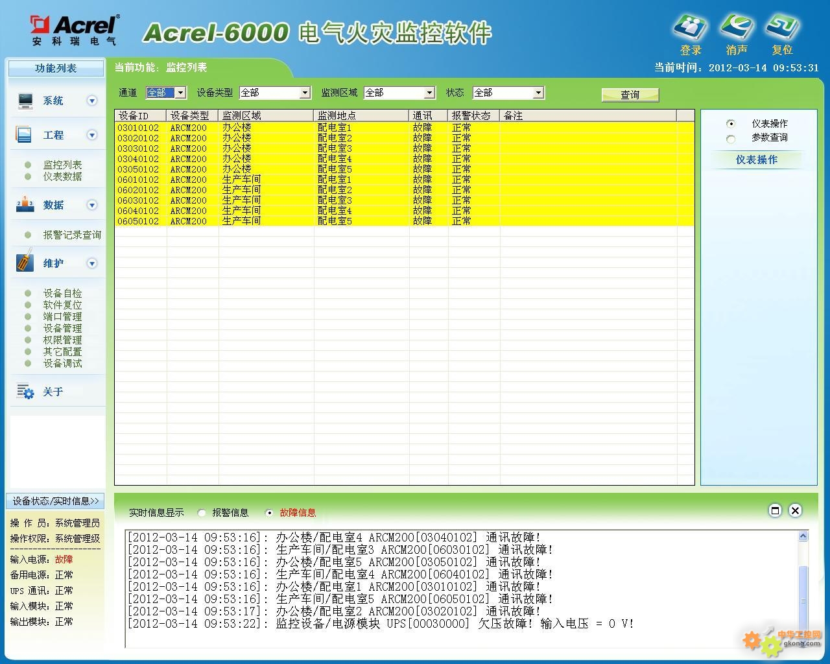830x664 pixels.
Task: Select device row 06020102
Action: pyautogui.click(x=405, y=190)
